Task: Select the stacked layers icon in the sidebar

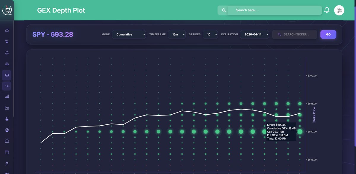Action: 7,75
